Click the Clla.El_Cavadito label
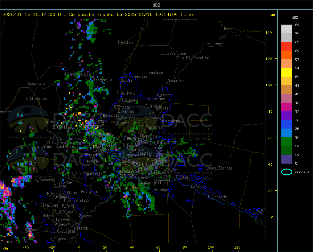Viewport: 313px width, 252px height. (192, 58)
